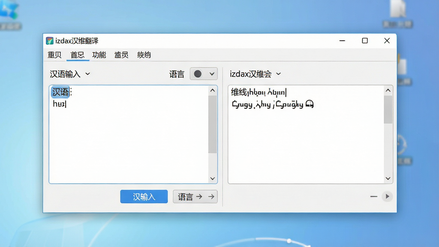Click the izdax app logo in title bar
This screenshot has width=439, height=247.
click(x=50, y=41)
